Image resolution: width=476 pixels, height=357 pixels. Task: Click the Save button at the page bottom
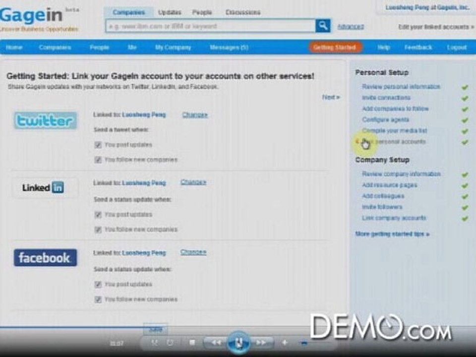tap(155, 329)
